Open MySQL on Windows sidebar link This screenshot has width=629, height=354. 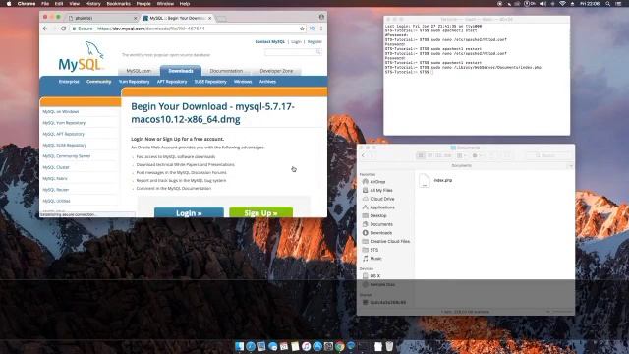(61, 111)
